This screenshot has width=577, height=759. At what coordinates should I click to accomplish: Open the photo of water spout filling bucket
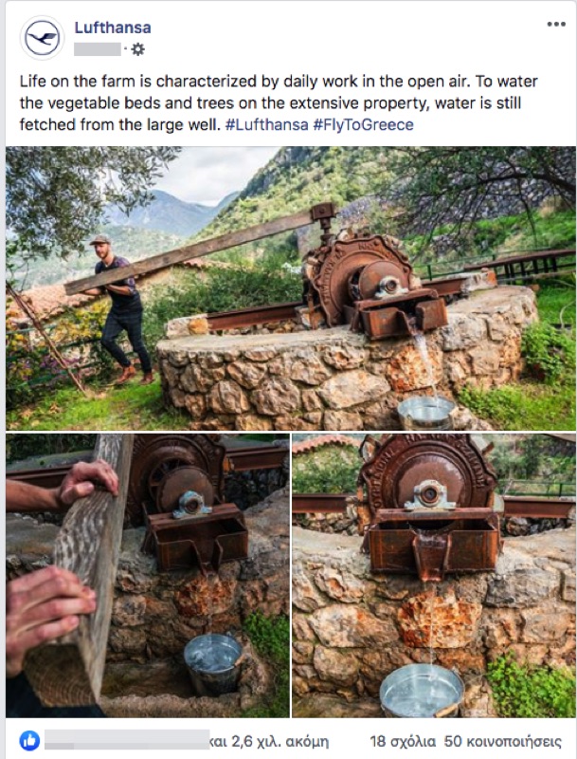point(434,576)
